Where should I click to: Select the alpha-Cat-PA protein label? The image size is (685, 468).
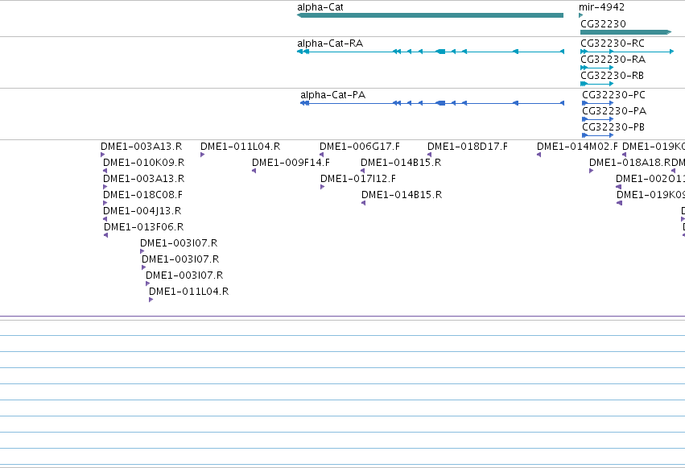(333, 95)
